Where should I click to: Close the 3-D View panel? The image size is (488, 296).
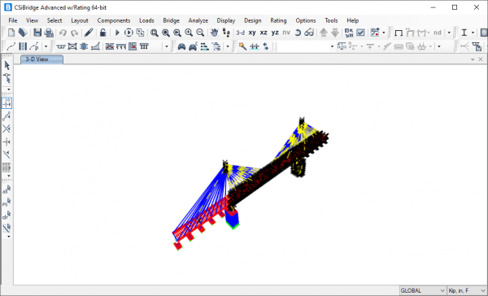pyautogui.click(x=481, y=59)
